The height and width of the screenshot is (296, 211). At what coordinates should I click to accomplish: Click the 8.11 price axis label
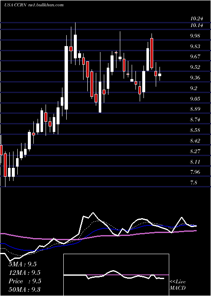(x=195, y=162)
